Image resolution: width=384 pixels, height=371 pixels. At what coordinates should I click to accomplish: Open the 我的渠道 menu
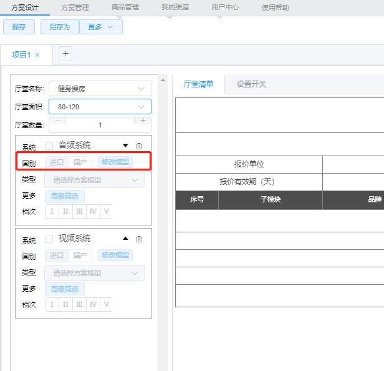tap(175, 7)
